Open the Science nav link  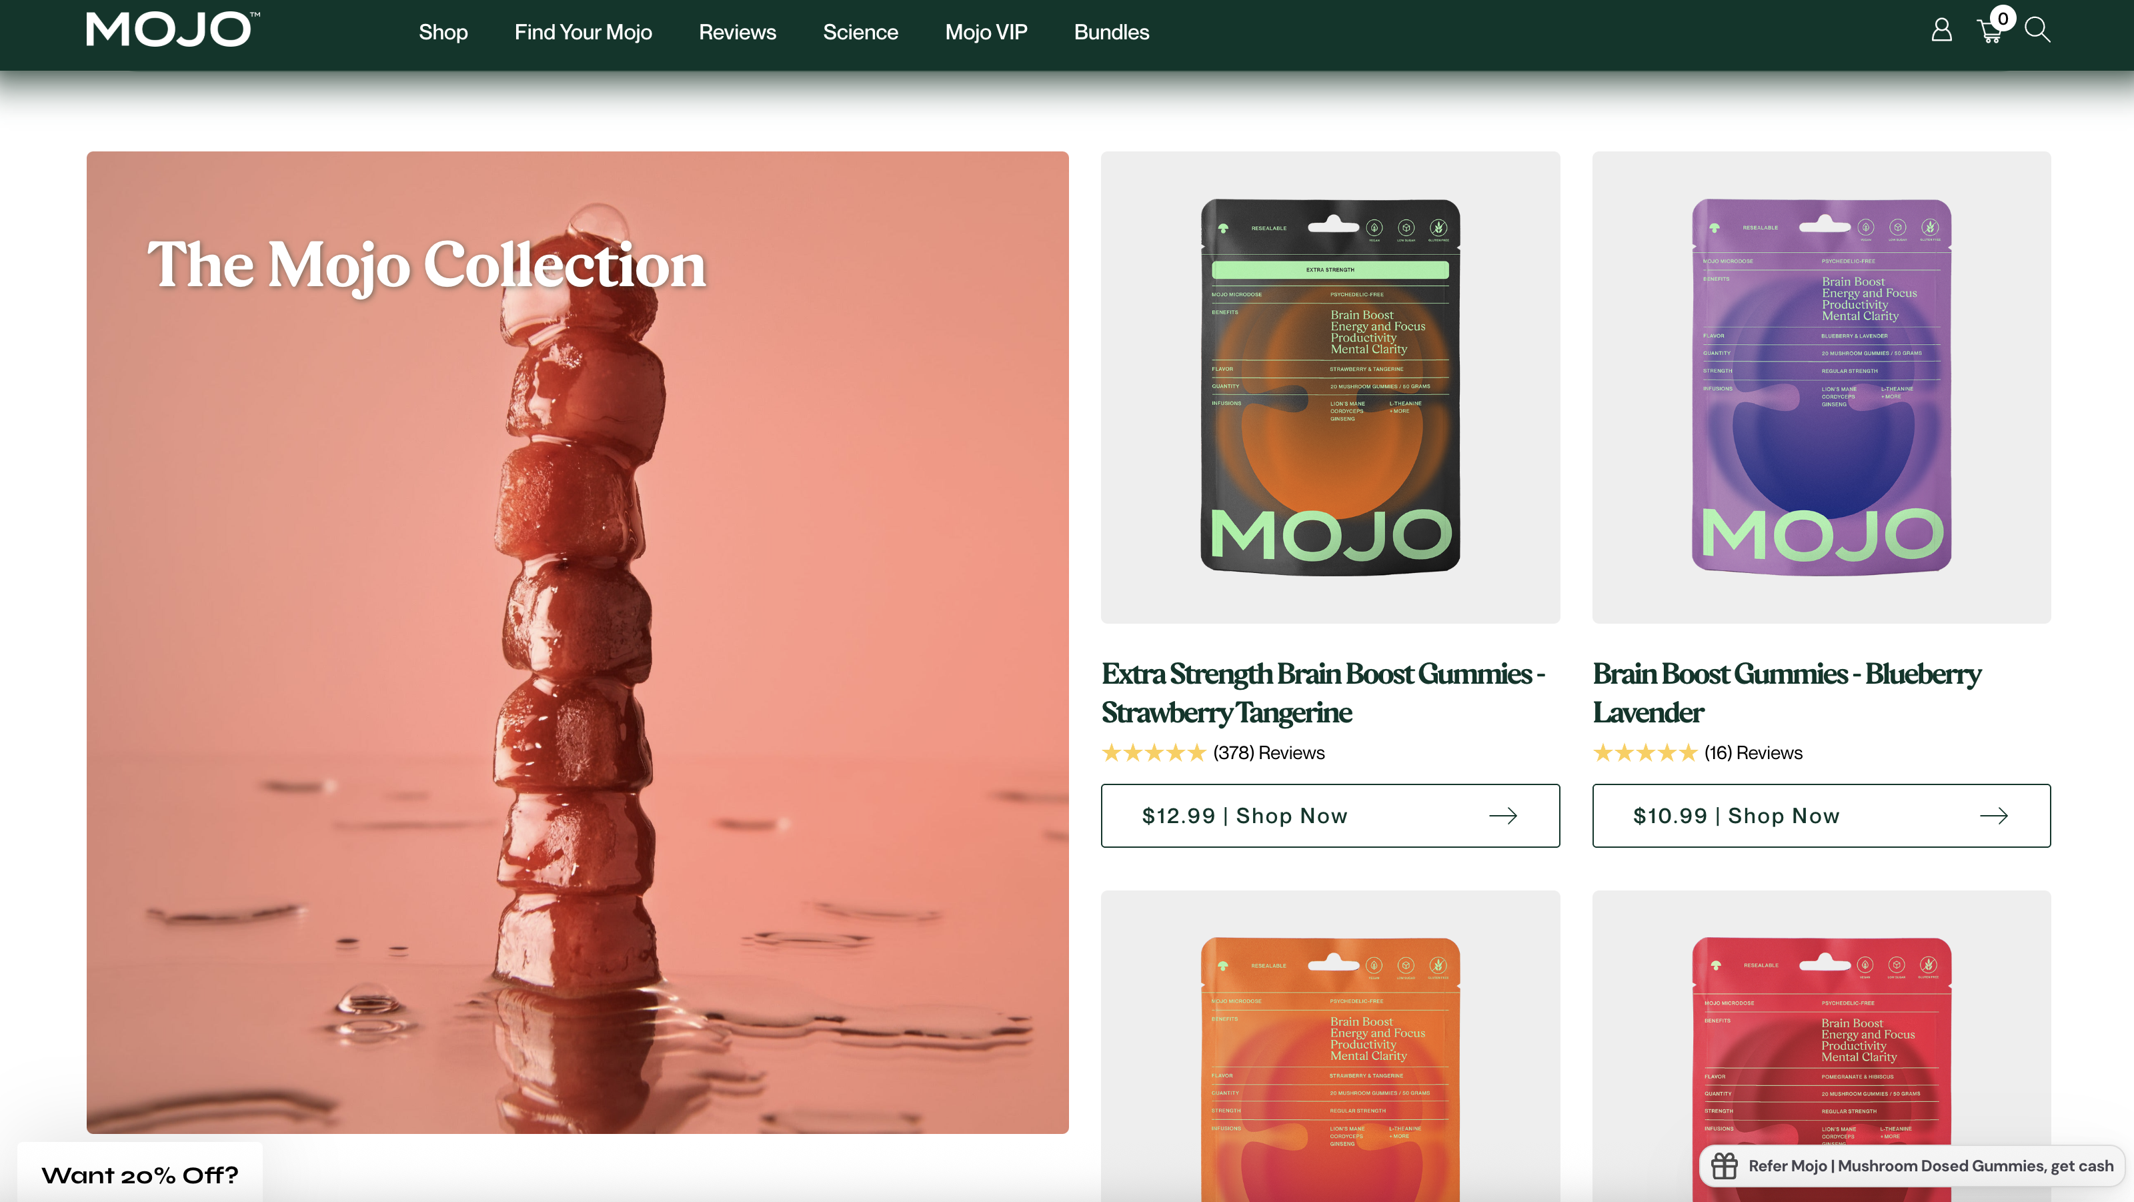860,32
